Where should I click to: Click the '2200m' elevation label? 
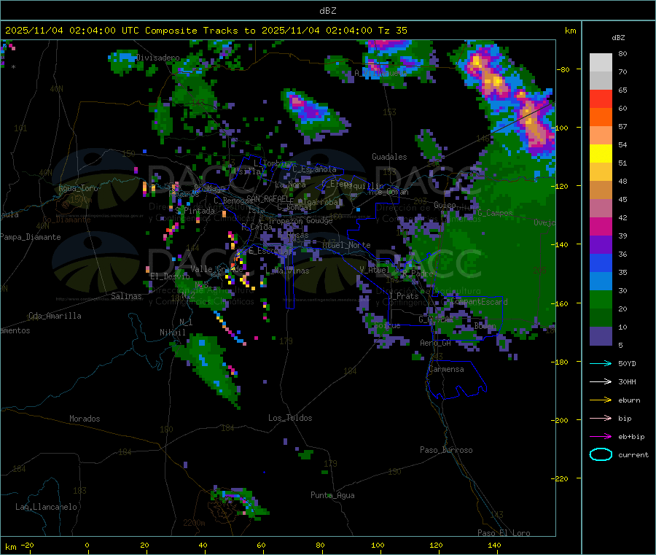[x=194, y=523]
